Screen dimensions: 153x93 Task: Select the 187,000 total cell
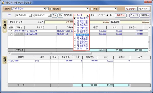[133, 31]
